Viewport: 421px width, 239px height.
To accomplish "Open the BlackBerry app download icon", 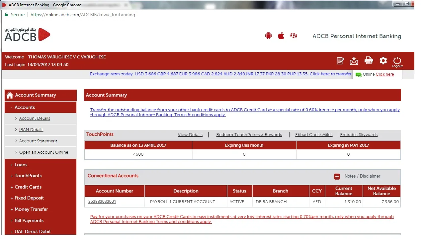I will point(294,36).
